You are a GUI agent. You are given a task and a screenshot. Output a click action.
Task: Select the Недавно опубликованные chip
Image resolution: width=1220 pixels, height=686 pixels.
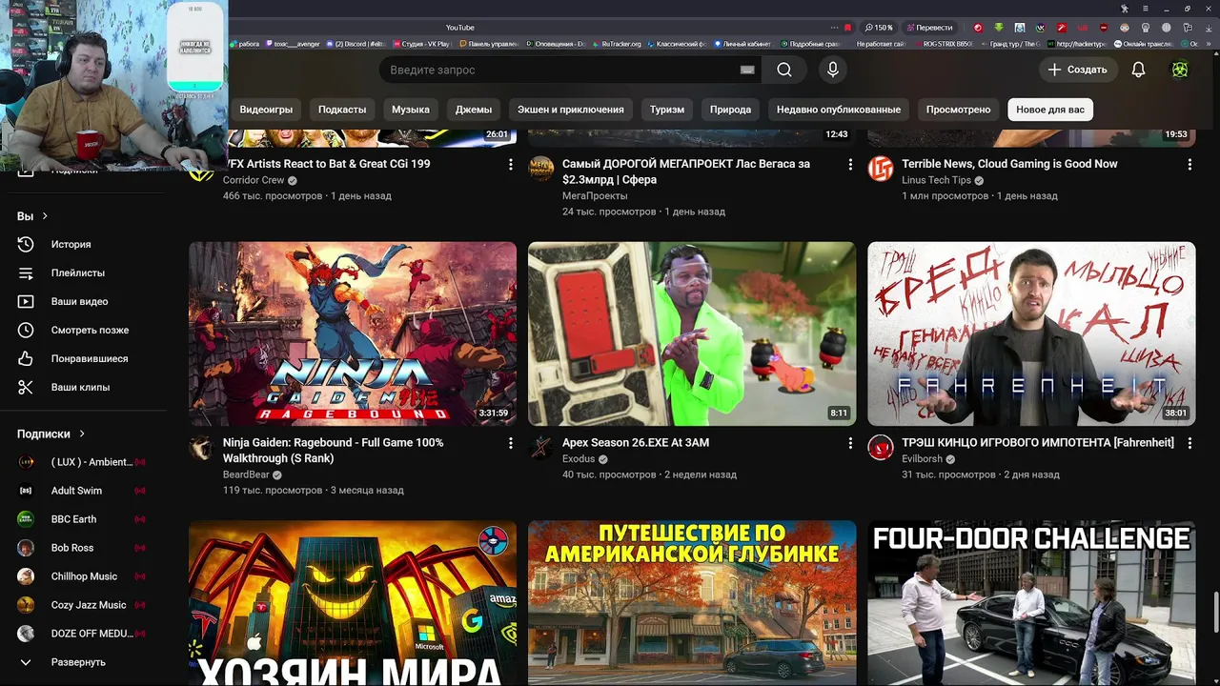pos(839,110)
